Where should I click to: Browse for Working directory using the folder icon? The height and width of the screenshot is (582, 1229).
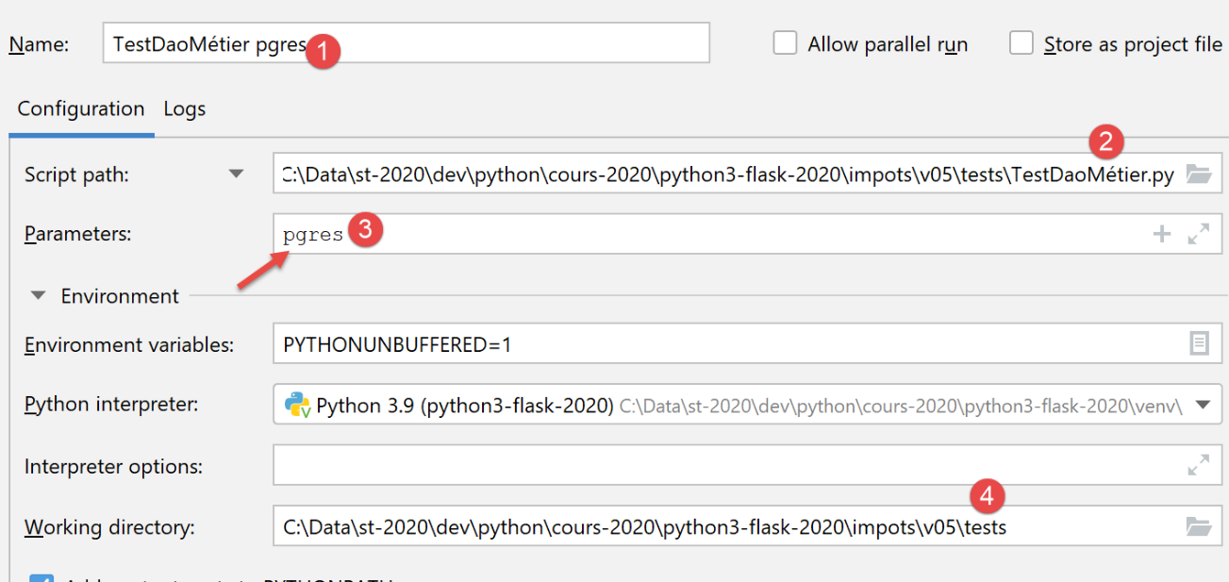tap(1198, 526)
